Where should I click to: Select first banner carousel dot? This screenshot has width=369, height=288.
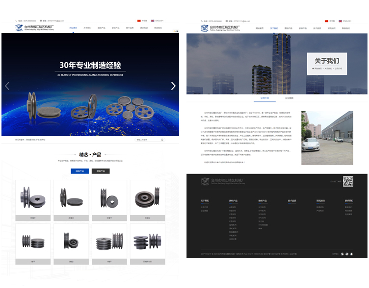click(x=86, y=132)
